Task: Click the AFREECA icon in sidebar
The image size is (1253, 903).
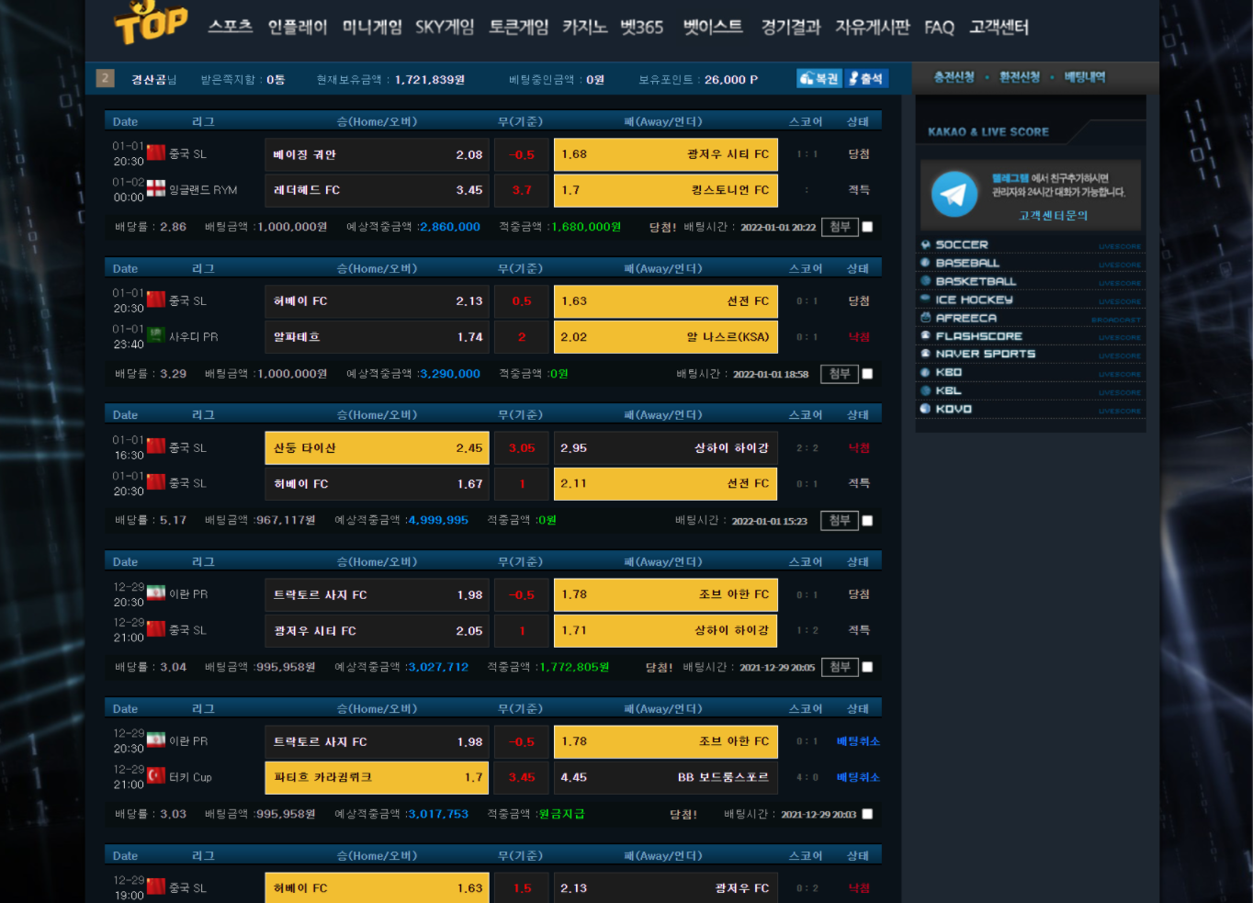Action: (x=926, y=318)
